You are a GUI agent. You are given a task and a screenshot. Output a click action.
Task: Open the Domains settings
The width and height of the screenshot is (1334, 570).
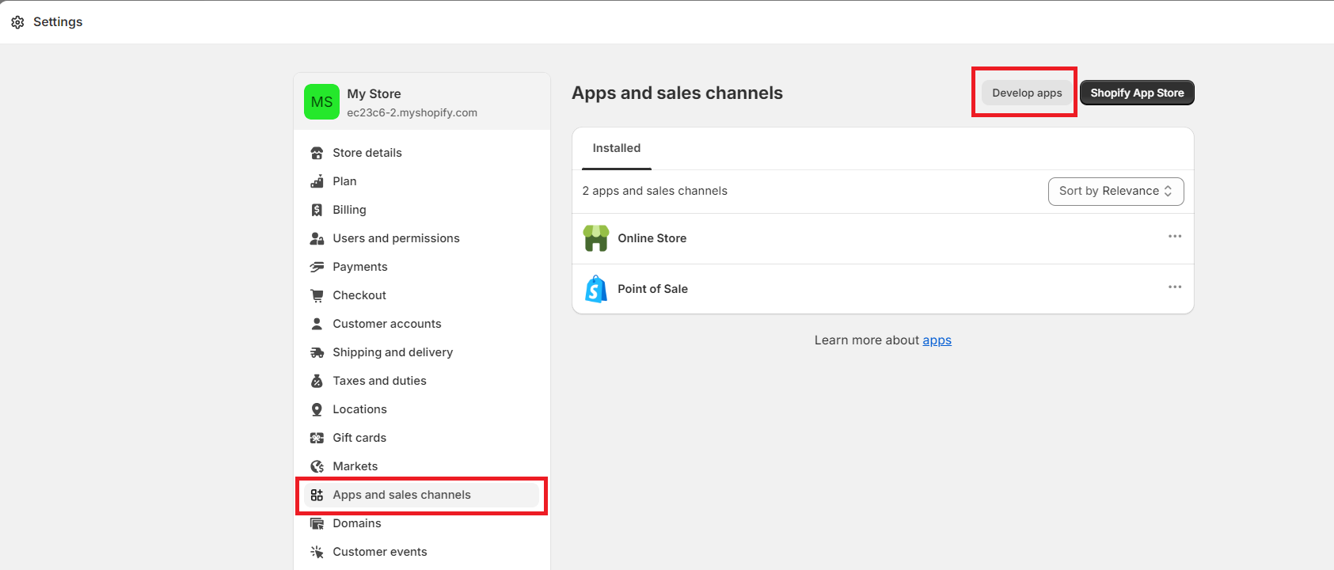[421, 523]
